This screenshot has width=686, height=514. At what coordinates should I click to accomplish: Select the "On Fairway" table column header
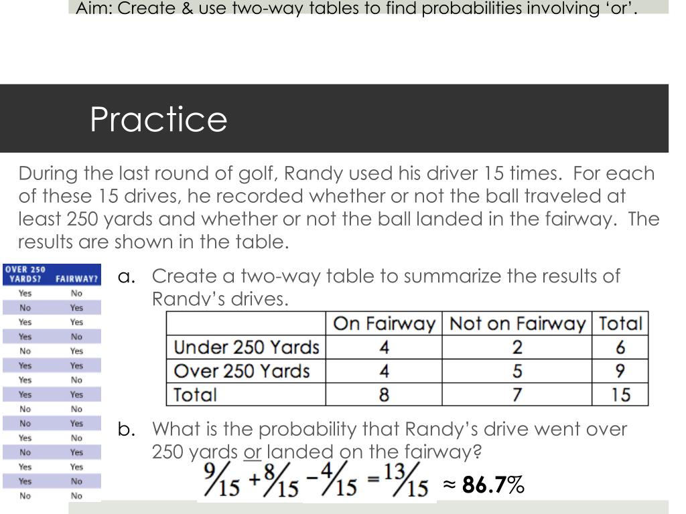pyautogui.click(x=384, y=324)
